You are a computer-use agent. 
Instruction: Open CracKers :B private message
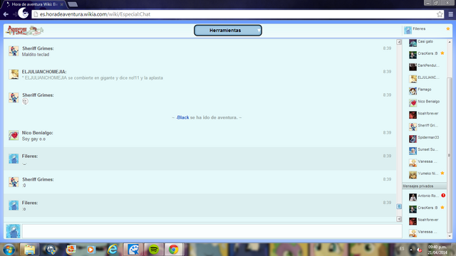(x=425, y=208)
